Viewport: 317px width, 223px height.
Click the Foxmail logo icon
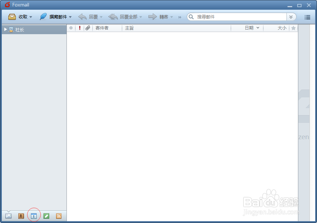tap(7, 5)
